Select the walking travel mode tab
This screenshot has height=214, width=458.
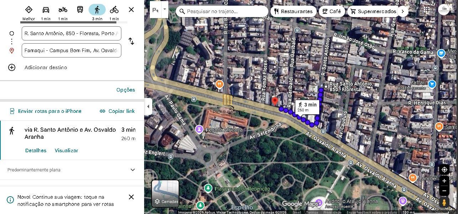point(97,10)
